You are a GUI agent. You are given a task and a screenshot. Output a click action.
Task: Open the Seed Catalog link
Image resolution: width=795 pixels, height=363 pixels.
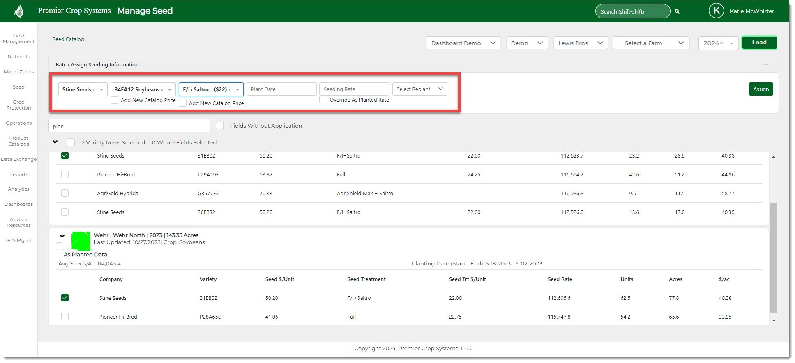pyautogui.click(x=68, y=39)
